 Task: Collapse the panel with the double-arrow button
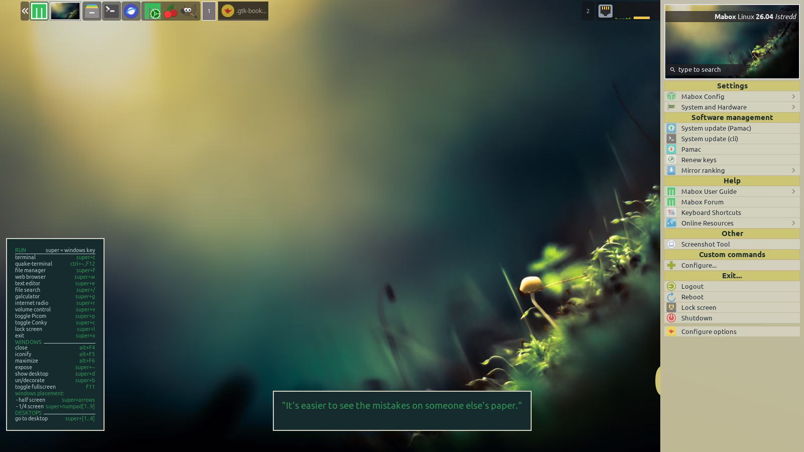click(25, 11)
